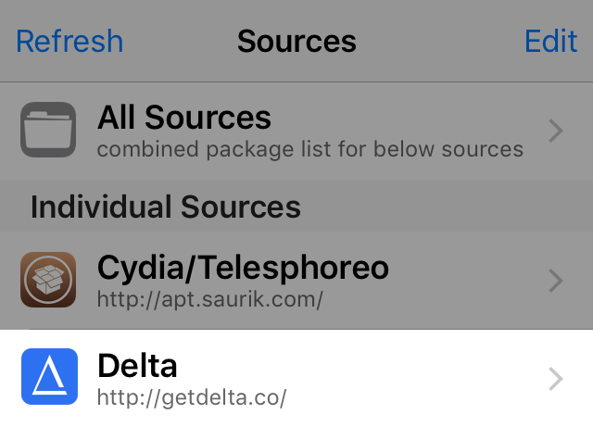Viewport: 593px width, 427px height.
Task: Tap Edit to modify sources
Action: pos(550,42)
